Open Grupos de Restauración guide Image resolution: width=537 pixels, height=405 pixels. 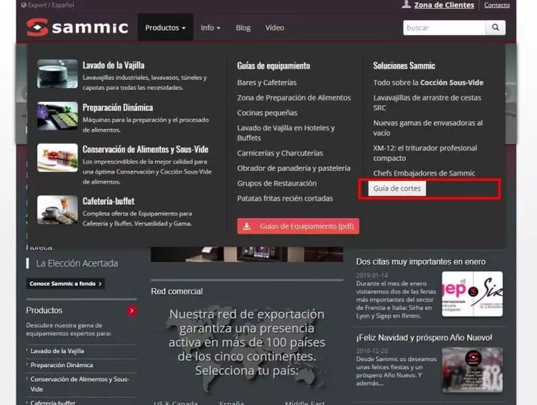tap(277, 183)
